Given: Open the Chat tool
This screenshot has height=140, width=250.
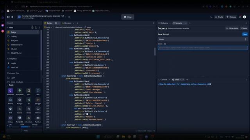Looking at the screenshot, I should (x=38, y=92).
